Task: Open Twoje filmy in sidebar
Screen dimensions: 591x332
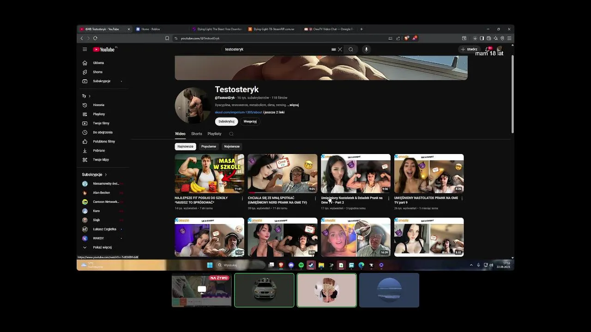Action: point(101,123)
